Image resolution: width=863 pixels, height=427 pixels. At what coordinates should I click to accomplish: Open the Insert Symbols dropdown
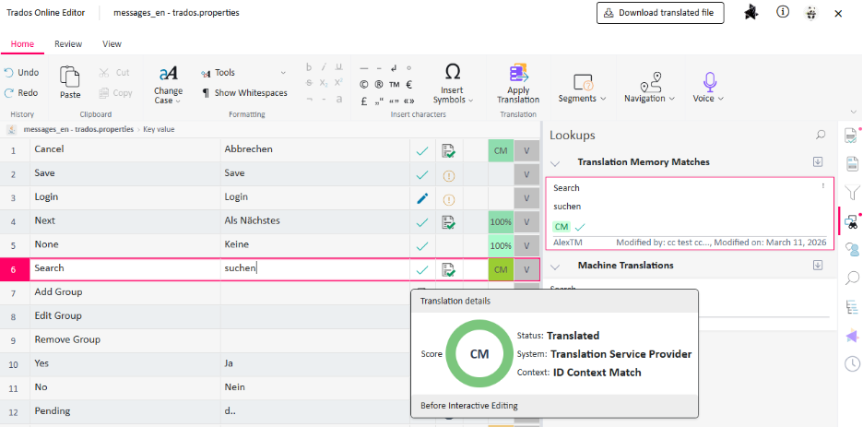(453, 84)
